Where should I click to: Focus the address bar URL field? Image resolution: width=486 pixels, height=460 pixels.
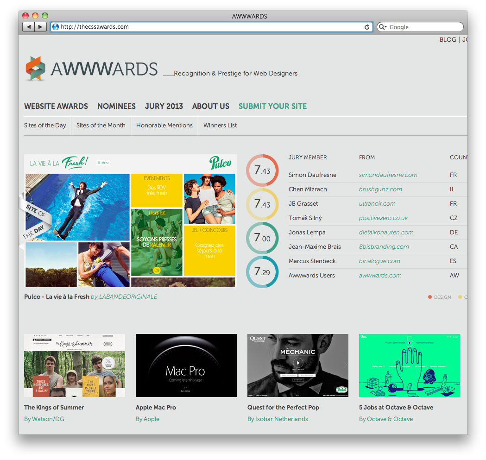click(x=212, y=27)
